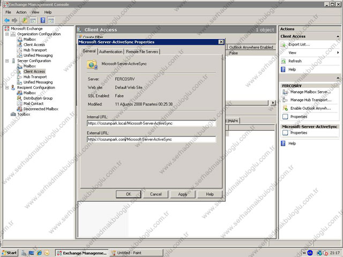The height and width of the screenshot is (257, 343).
Task: Click Refresh in the Actions pane
Action: (295, 61)
